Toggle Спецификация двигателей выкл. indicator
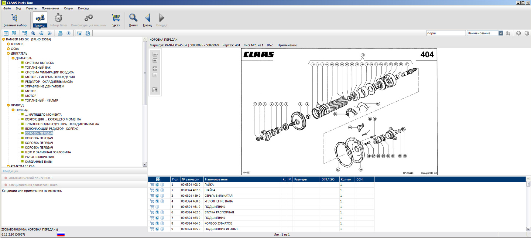The image size is (531, 238). click(x=6, y=185)
